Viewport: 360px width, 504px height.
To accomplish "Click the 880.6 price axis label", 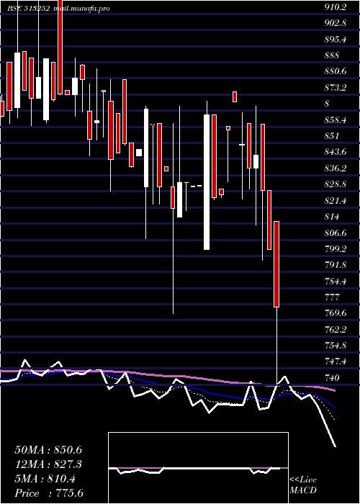I will point(336,71).
